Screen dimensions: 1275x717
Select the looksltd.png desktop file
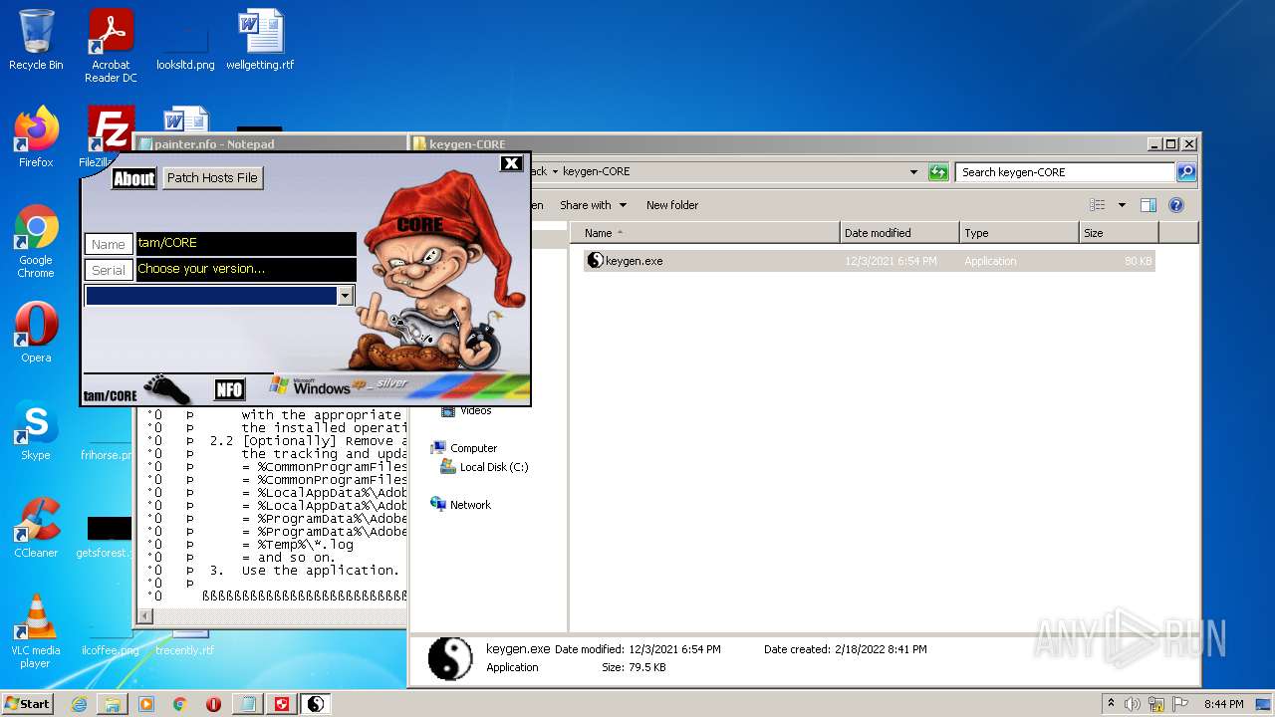pyautogui.click(x=185, y=40)
